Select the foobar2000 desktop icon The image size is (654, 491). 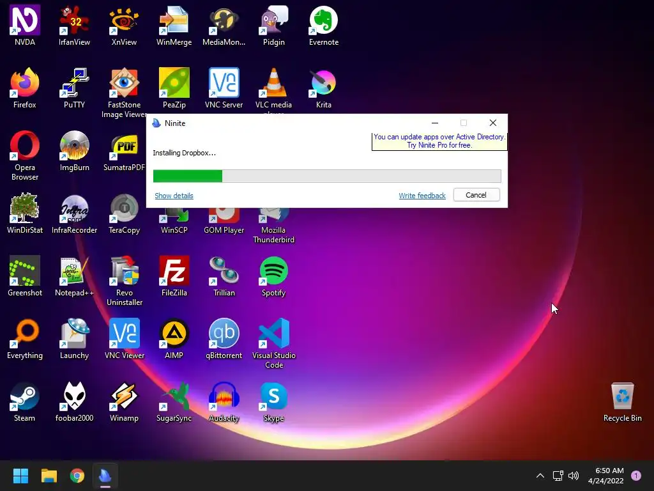[x=74, y=401]
